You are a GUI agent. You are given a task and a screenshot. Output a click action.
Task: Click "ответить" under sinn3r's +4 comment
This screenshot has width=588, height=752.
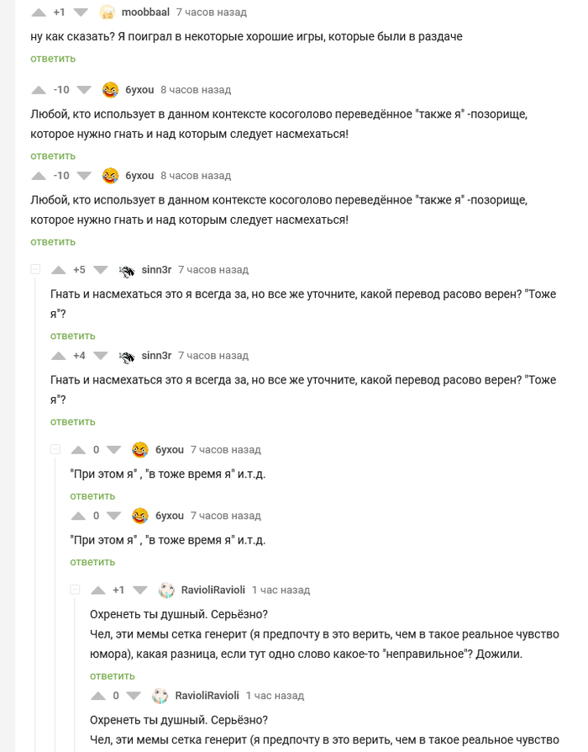[73, 421]
